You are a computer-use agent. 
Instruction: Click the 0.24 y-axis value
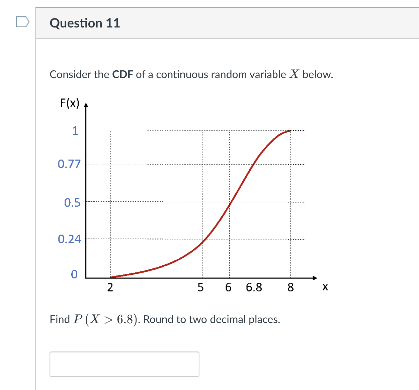point(69,239)
